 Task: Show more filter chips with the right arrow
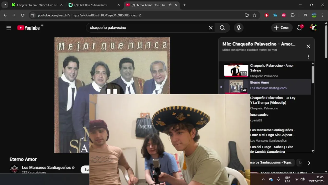[309, 163]
